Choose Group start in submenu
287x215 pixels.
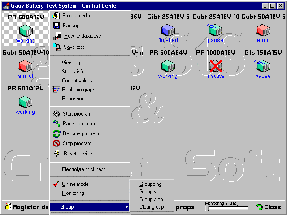(151, 192)
